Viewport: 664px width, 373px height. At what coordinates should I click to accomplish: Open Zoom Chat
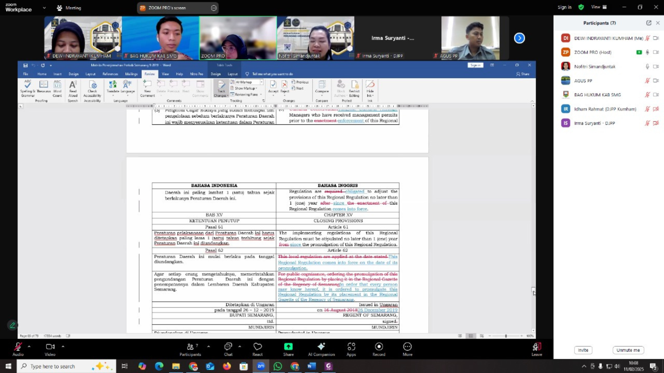click(228, 349)
